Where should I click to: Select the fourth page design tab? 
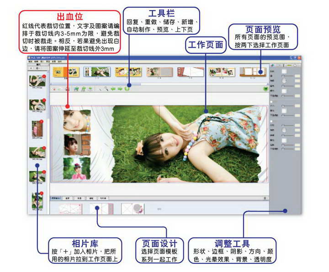coord(91,198)
